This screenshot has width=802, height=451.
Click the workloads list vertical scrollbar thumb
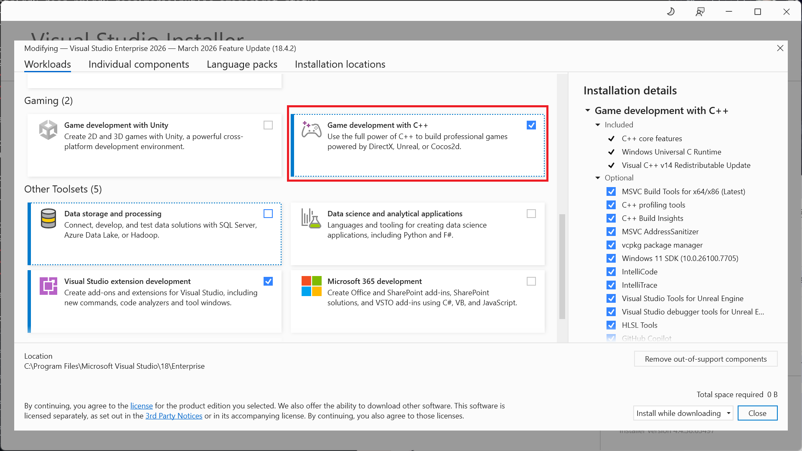(562, 266)
